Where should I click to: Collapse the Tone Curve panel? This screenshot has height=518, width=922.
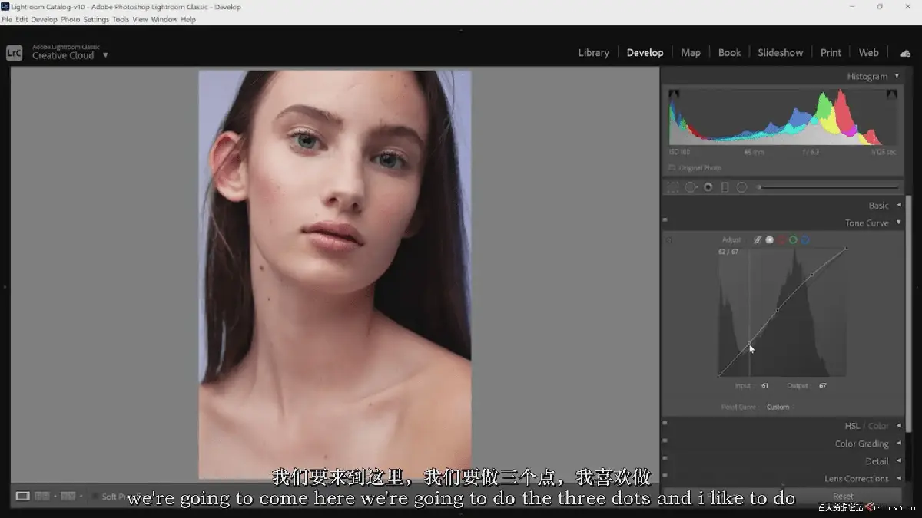tap(898, 223)
